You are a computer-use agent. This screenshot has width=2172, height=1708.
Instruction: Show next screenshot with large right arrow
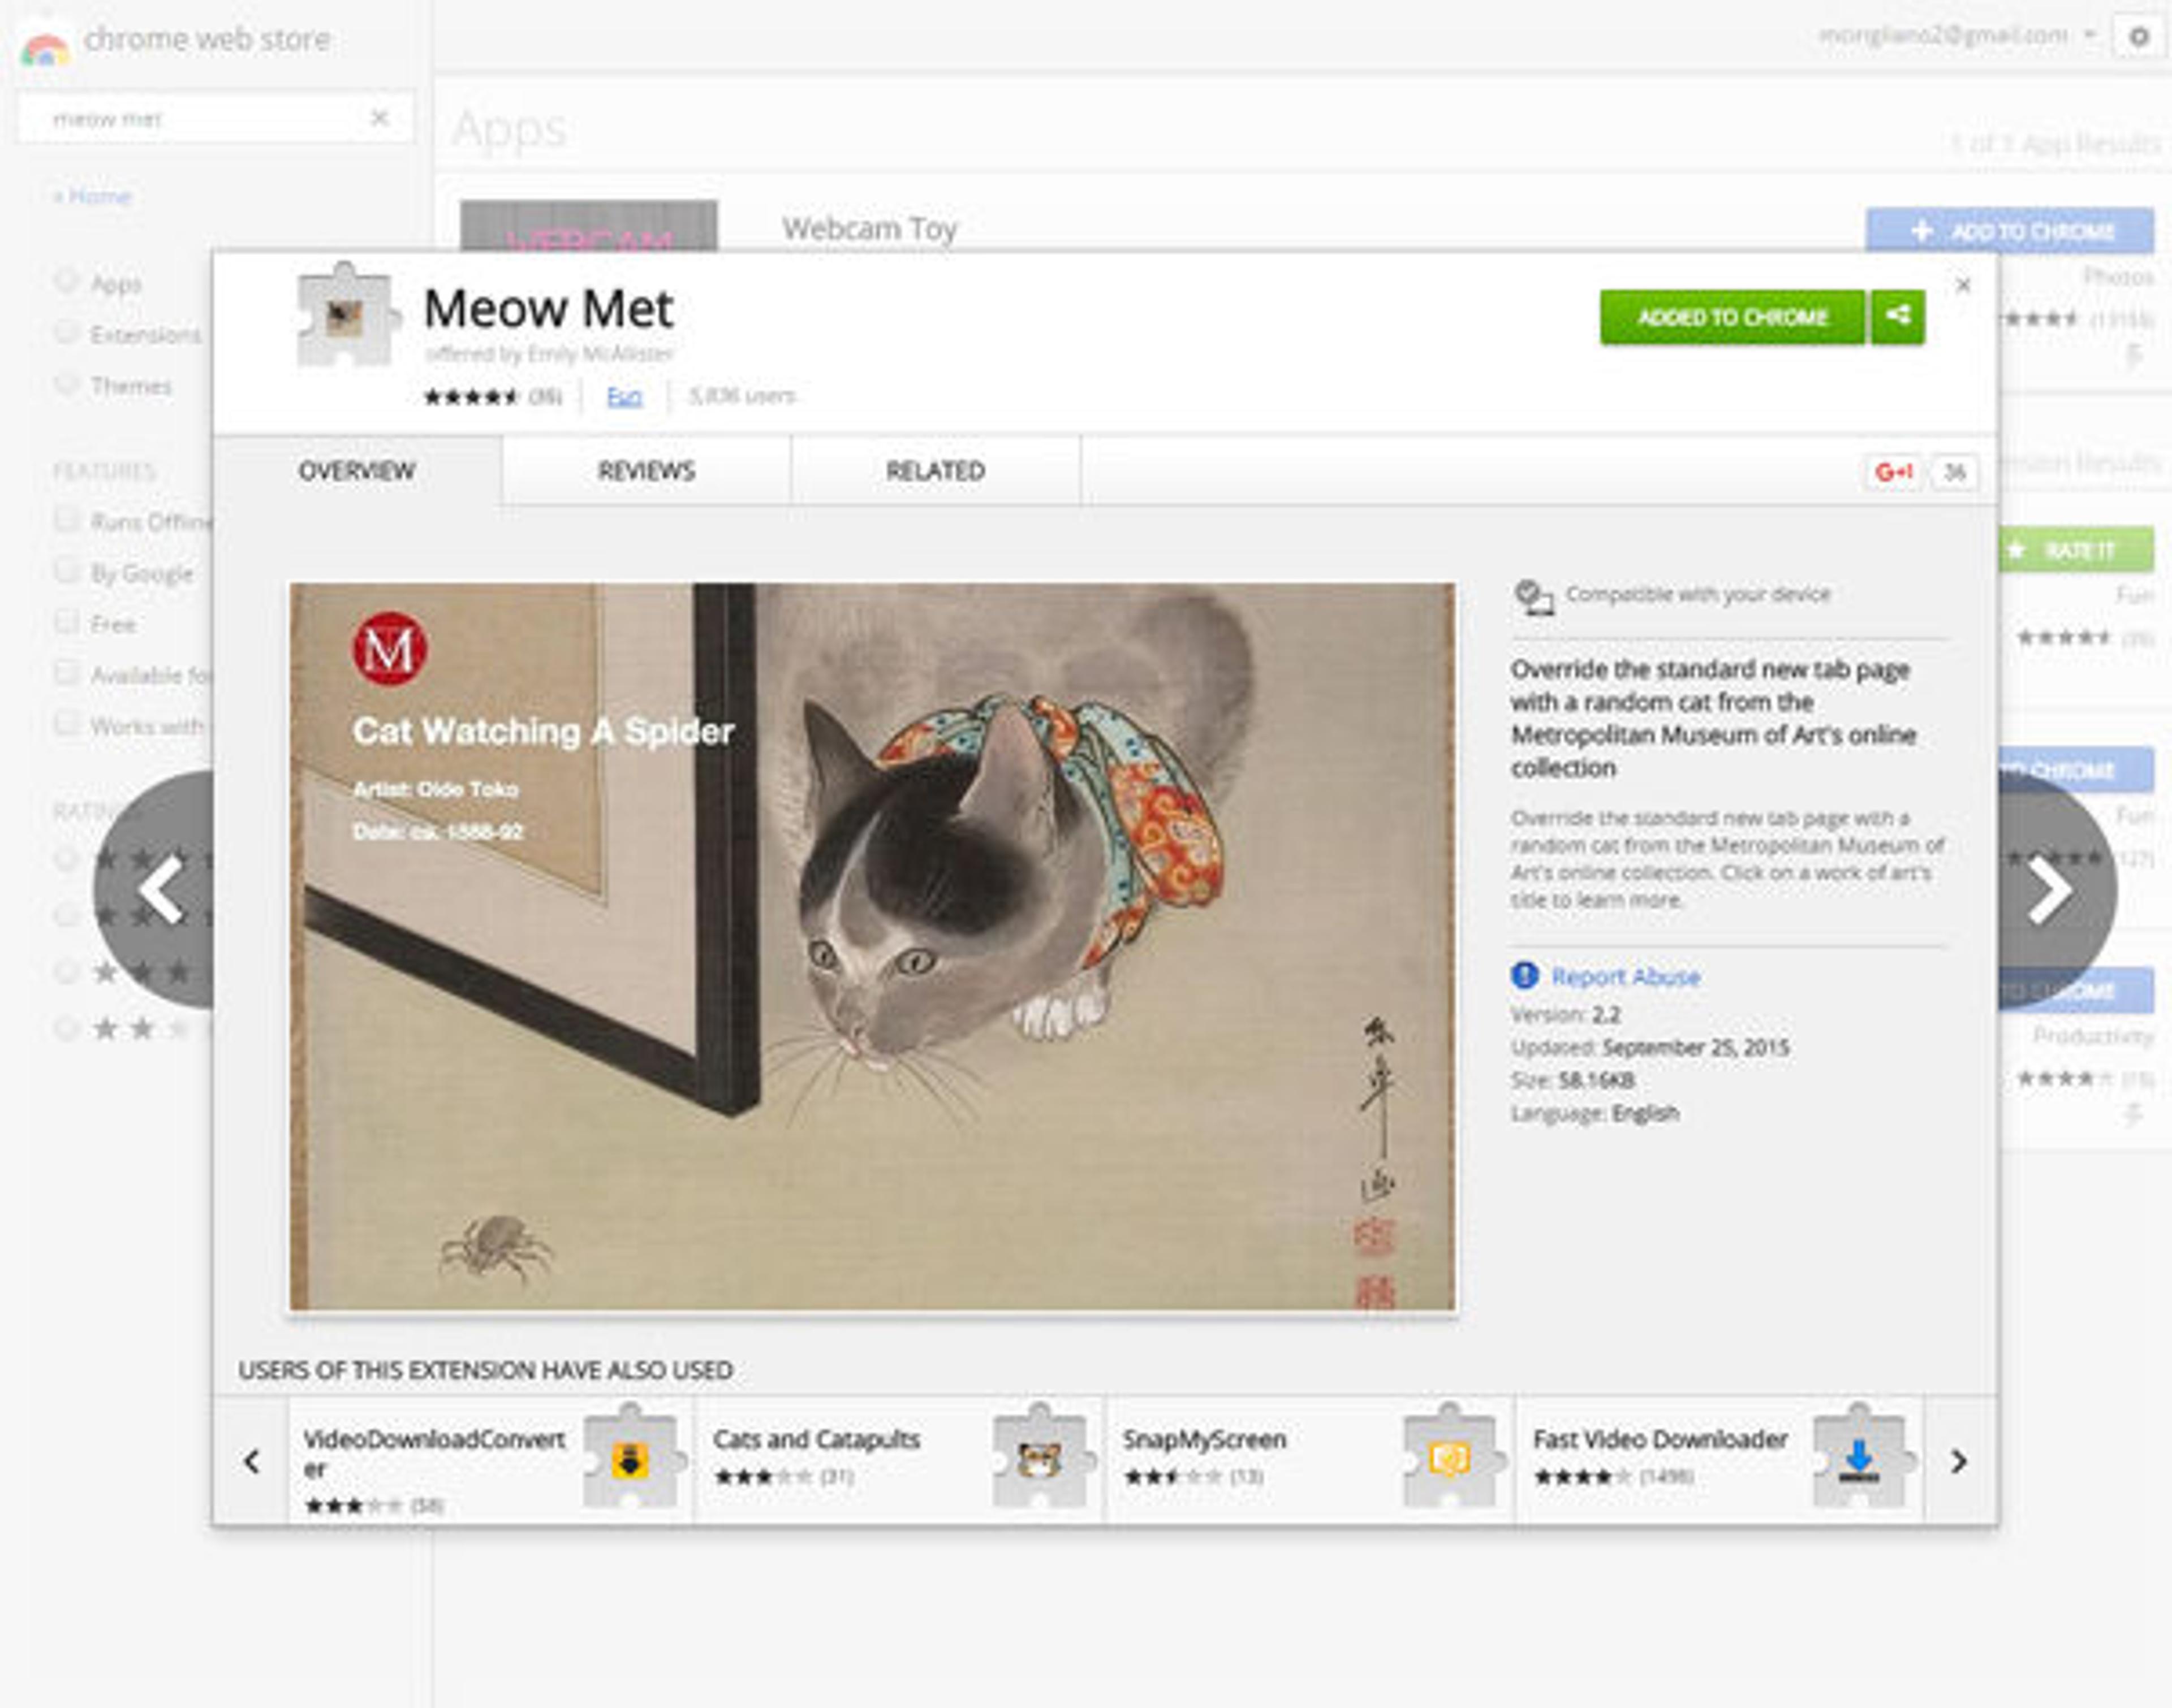pyautogui.click(x=2051, y=889)
